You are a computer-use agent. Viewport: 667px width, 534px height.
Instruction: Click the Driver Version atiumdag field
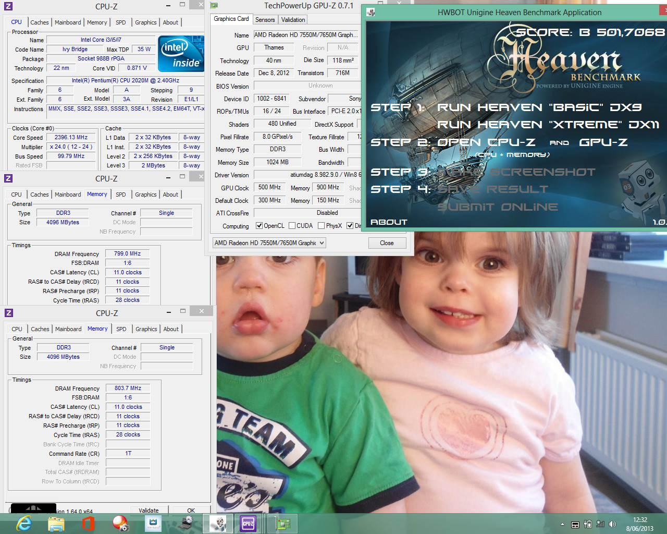pyautogui.click(x=307, y=175)
